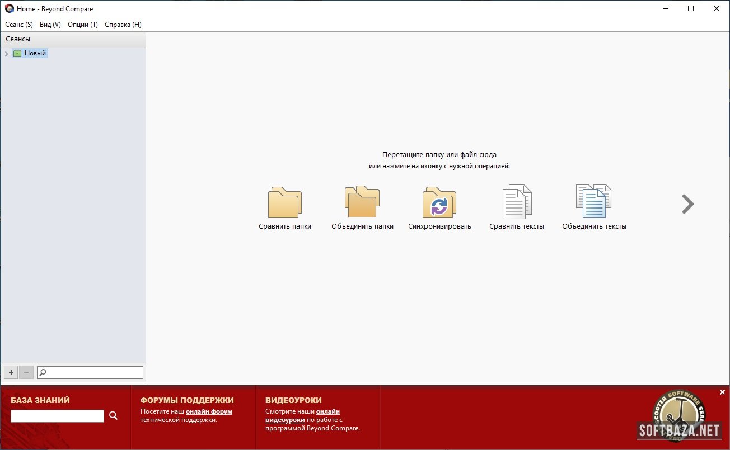The image size is (730, 450).
Task: Open the Справка (H) menu
Action: tap(123, 25)
